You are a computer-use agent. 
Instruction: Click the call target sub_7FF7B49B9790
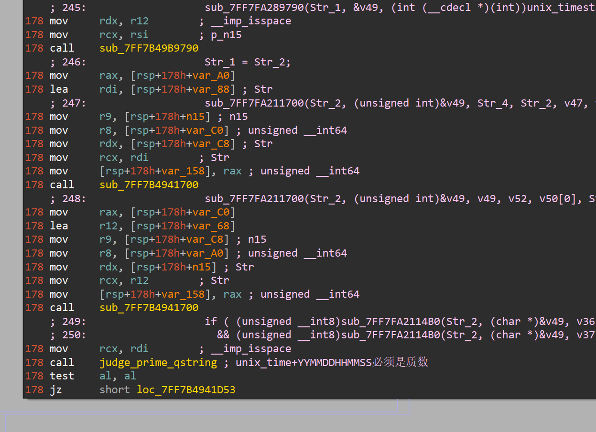(x=149, y=48)
